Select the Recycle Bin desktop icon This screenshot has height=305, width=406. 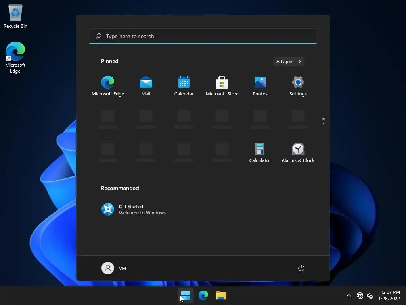(x=15, y=16)
